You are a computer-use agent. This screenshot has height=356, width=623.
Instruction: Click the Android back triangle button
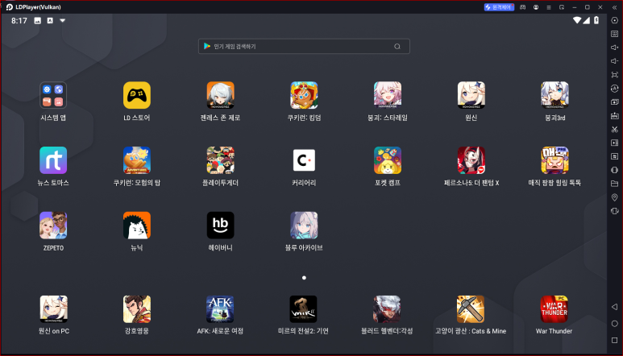615,307
